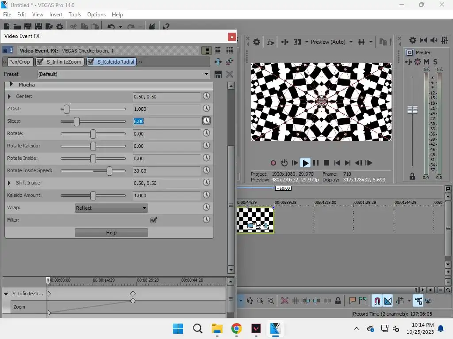Open the View menu
The image size is (453, 339).
point(38,15)
